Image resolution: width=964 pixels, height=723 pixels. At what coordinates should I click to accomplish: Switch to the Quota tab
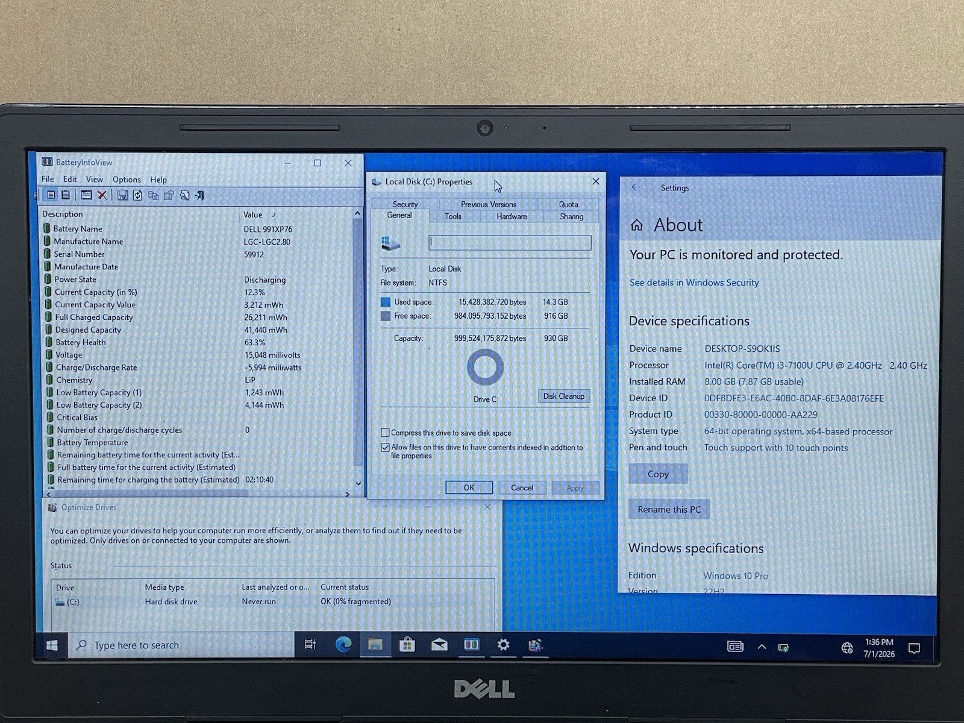568,204
